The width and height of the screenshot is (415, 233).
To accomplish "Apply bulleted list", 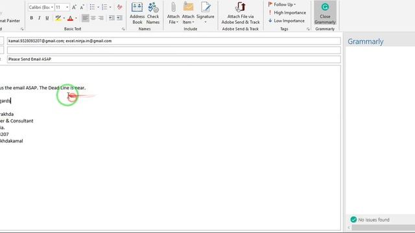I will tap(92, 7).
